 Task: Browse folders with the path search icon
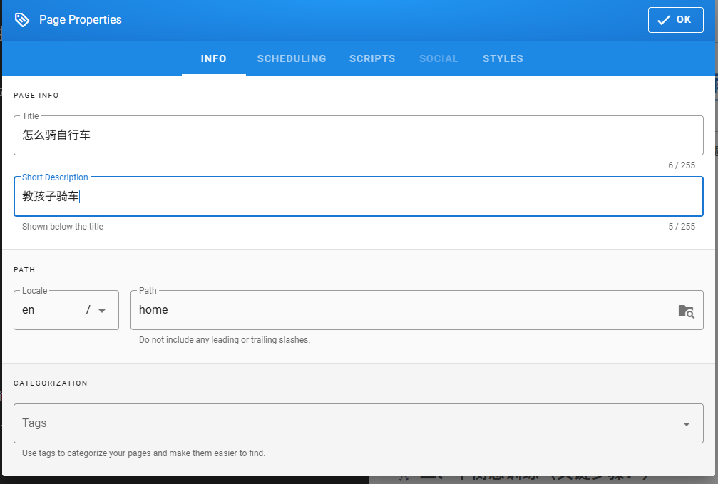686,311
